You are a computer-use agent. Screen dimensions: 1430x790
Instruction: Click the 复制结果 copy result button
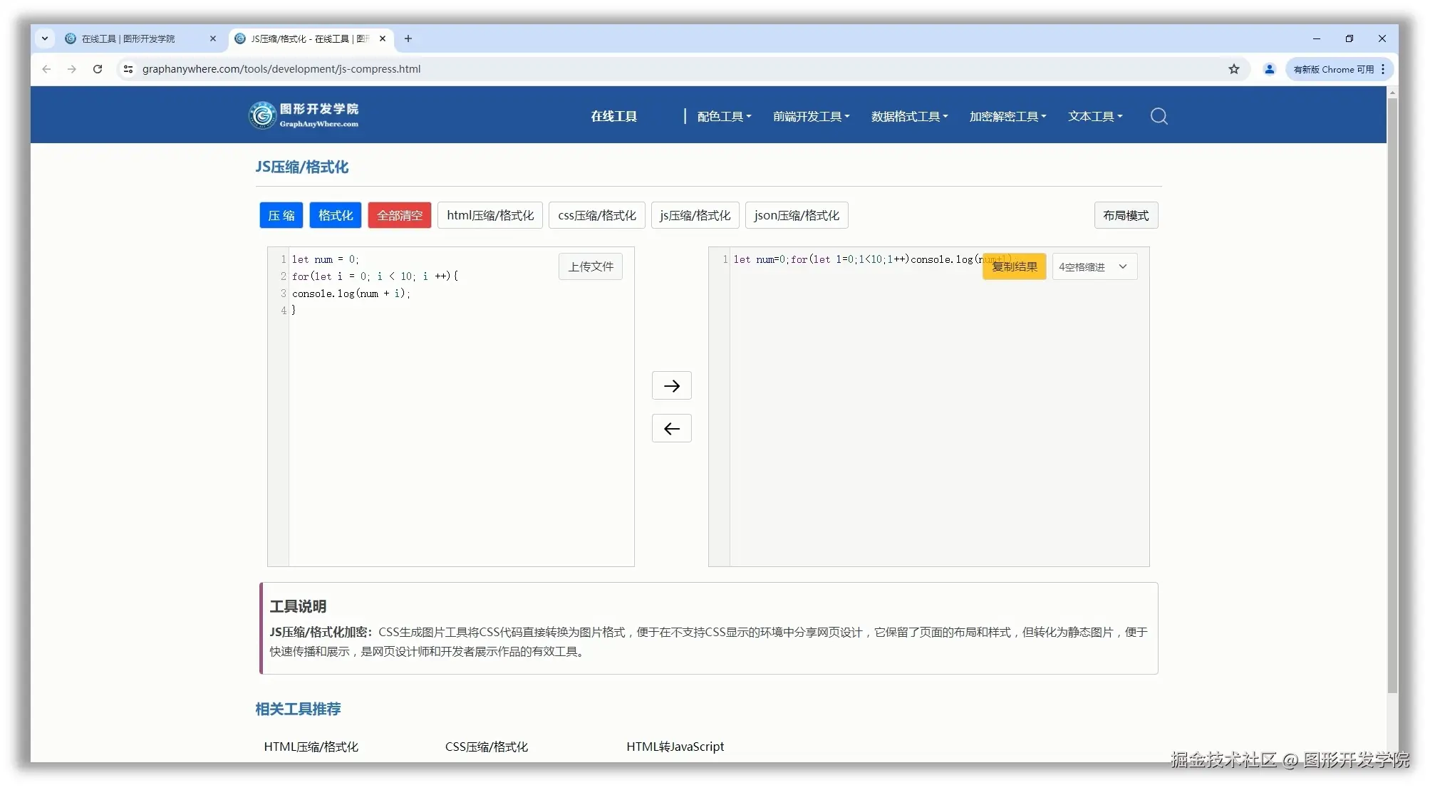1013,266
